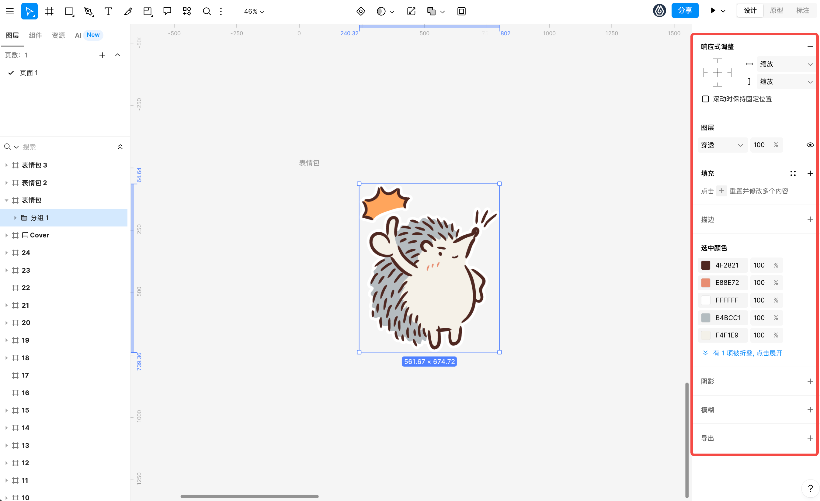This screenshot has height=501, width=820.
Task: Add a new page with plus
Action: 102,55
